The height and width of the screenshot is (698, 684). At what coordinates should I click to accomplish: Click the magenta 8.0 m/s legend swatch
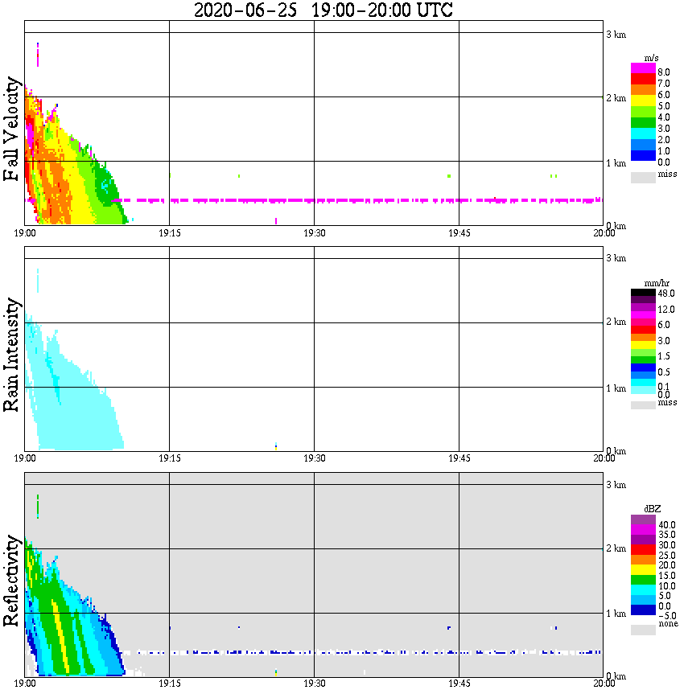coord(643,68)
